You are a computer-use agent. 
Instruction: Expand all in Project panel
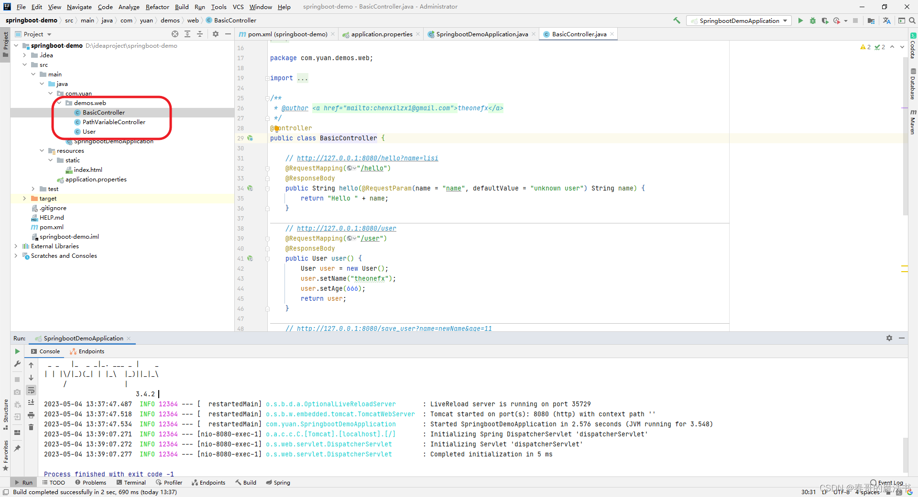187,34
